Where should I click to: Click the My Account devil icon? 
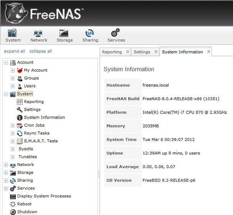(x=20, y=70)
